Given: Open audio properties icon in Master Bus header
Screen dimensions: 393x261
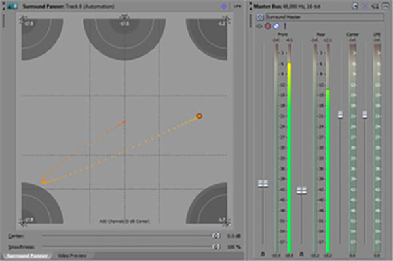Looking at the screenshot, I should (355, 7).
